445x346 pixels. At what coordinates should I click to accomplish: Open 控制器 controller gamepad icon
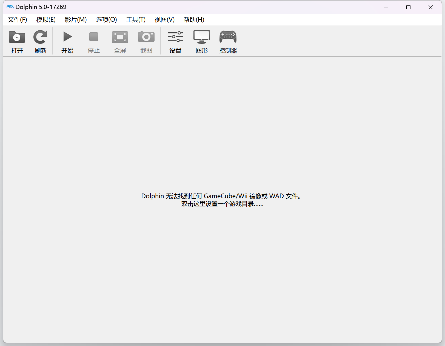point(228,37)
